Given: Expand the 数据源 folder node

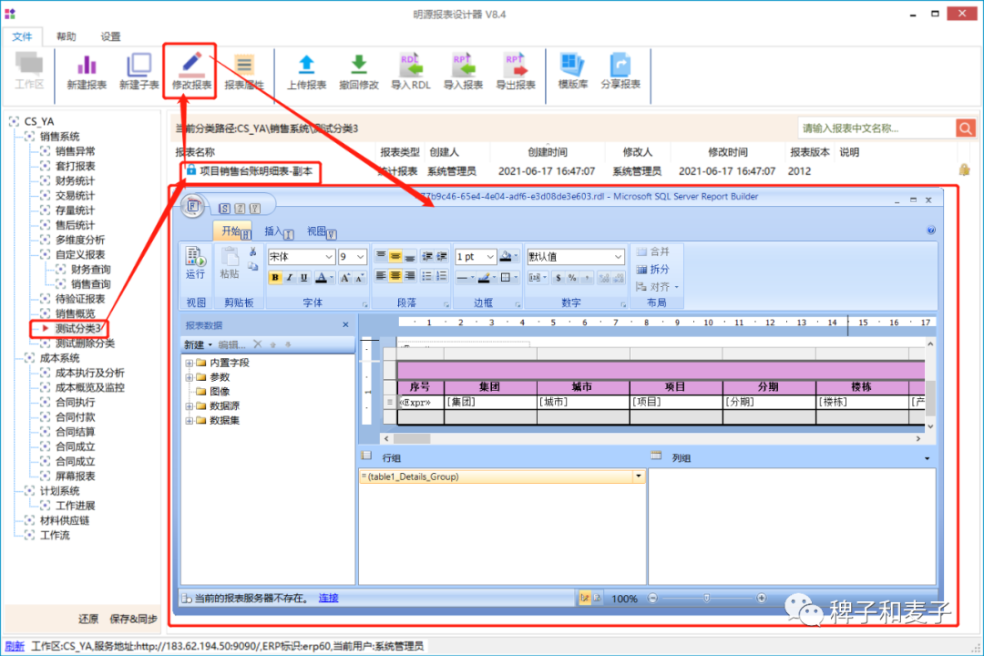Looking at the screenshot, I should tap(189, 406).
